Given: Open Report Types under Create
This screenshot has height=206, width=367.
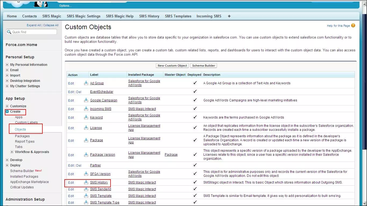Looking at the screenshot, I should coord(25,141).
